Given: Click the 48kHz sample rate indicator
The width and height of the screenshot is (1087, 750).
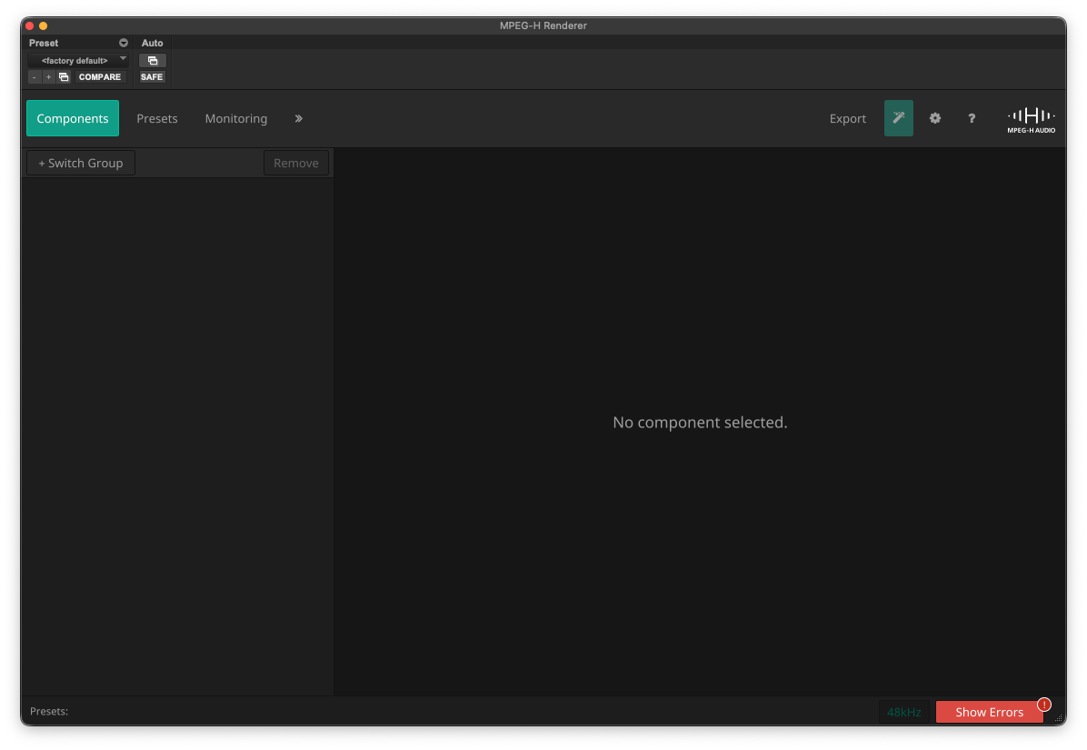Looking at the screenshot, I should 904,712.
